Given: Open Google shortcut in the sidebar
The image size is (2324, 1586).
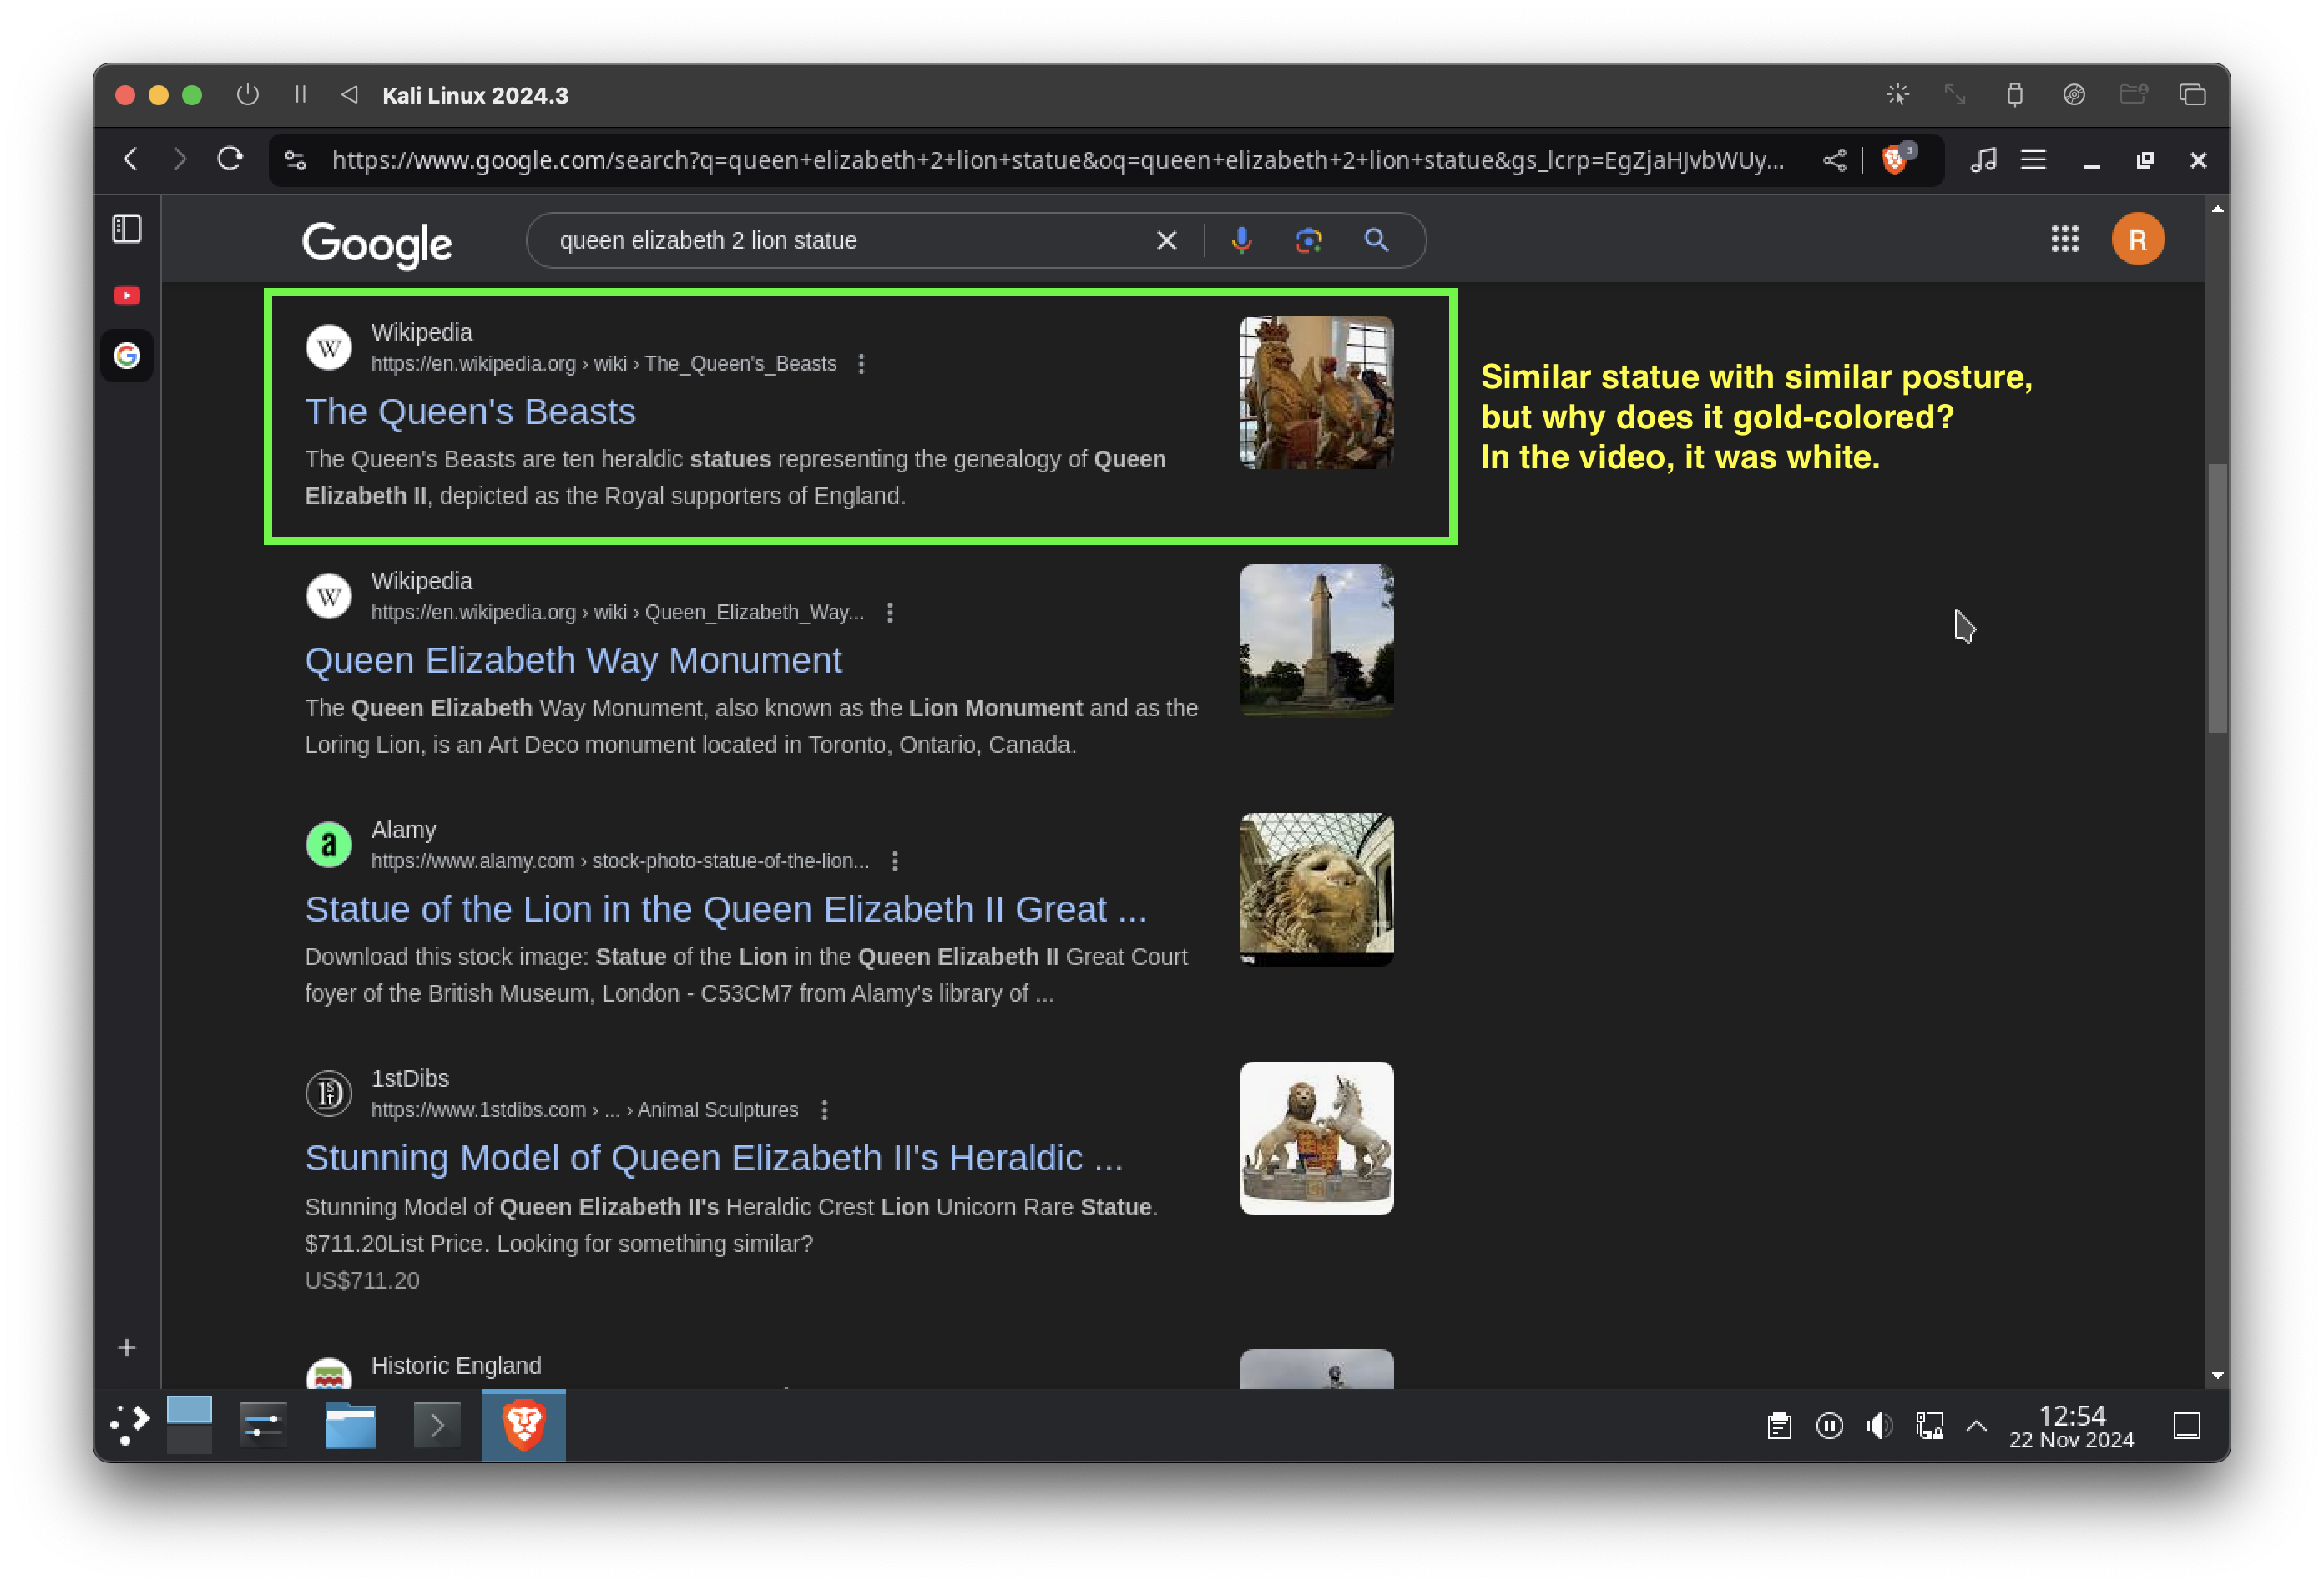Looking at the screenshot, I should (x=127, y=355).
